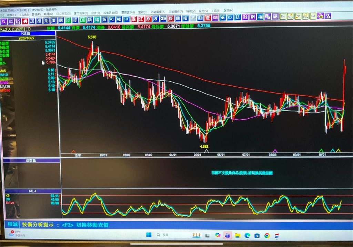Click the red home toolbar icon
This screenshot has width=353, height=247.
point(25,21)
